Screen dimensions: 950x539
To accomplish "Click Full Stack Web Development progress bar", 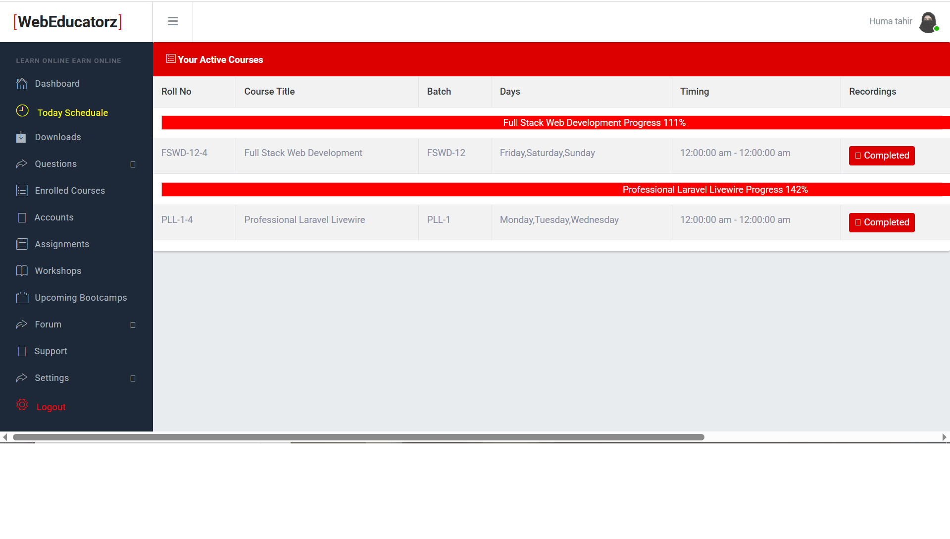I will pos(555,123).
